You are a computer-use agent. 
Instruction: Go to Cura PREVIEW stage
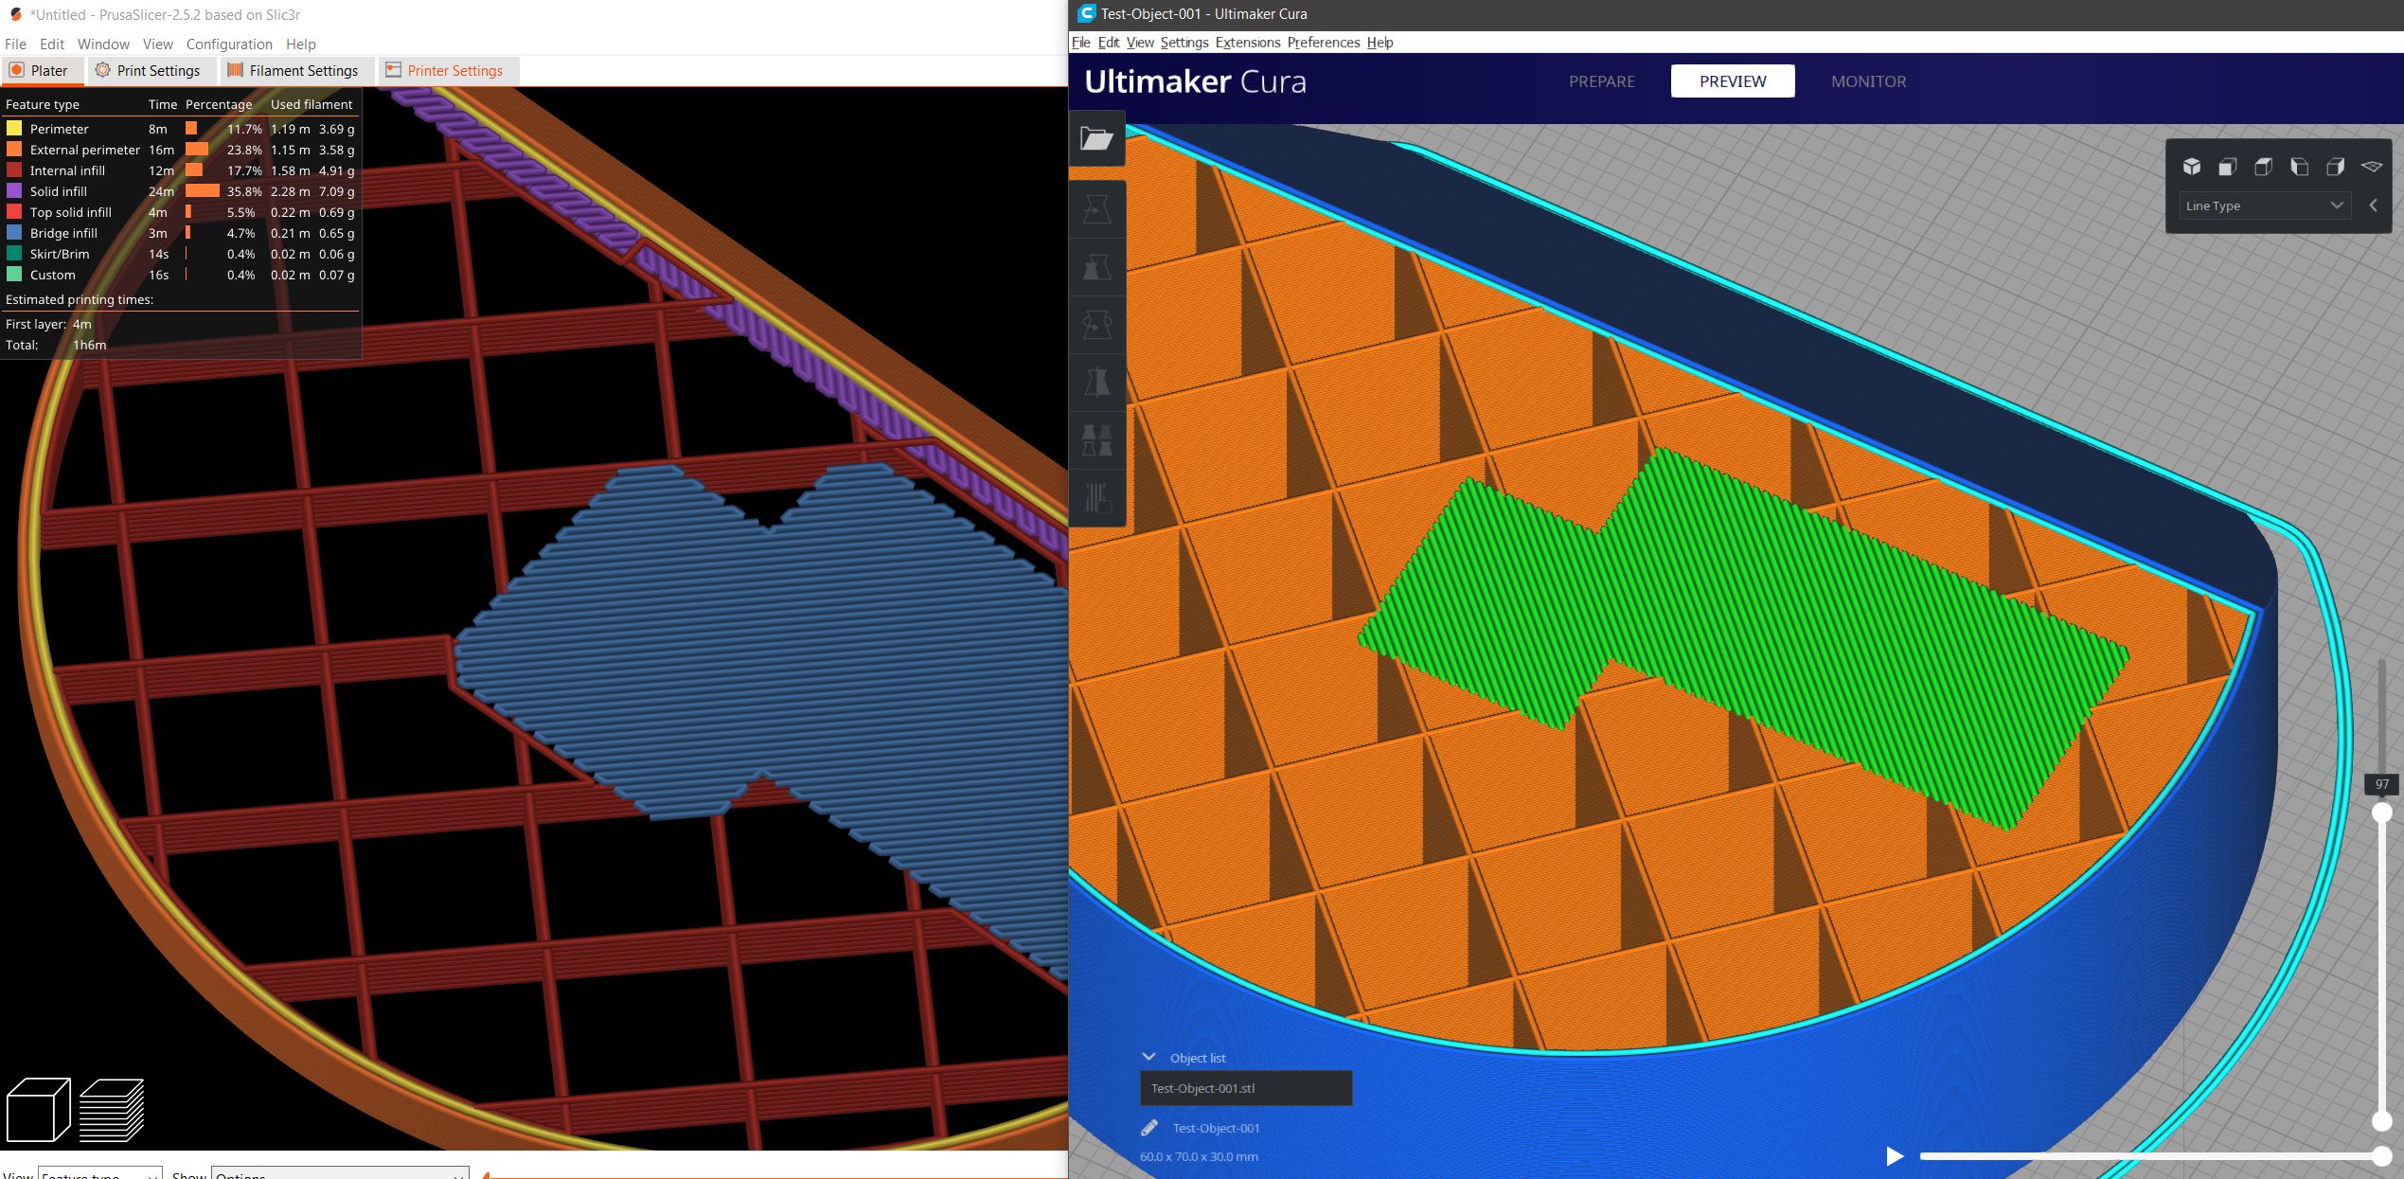click(1733, 81)
